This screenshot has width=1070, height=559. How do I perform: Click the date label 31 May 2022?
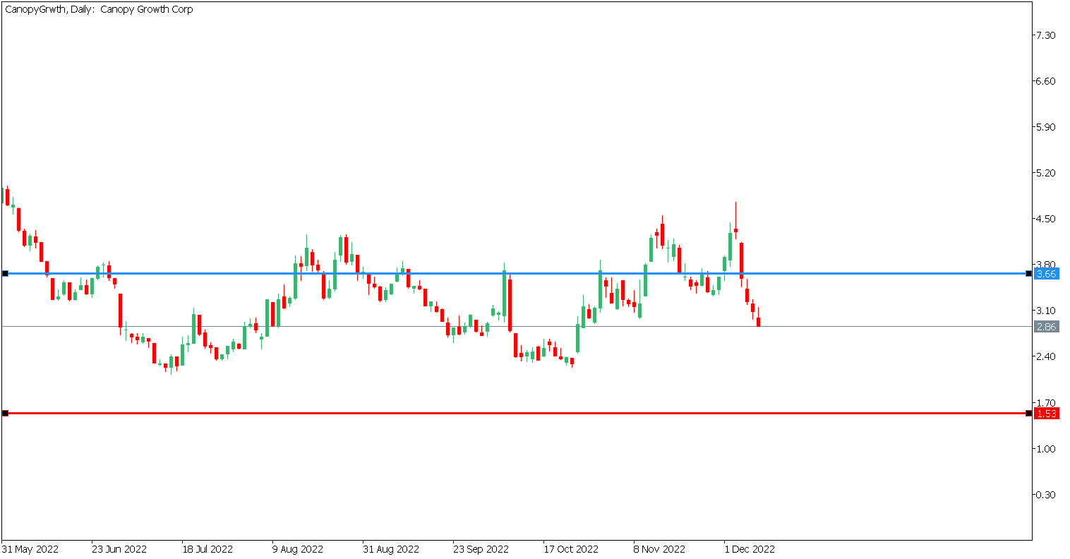click(30, 549)
